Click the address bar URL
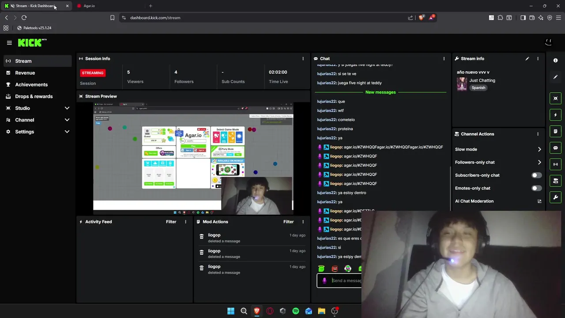Viewport: 565px width, 318px height. [x=155, y=18]
